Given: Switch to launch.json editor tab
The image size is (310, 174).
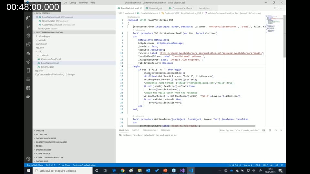Looking at the screenshot, I should [204, 8].
